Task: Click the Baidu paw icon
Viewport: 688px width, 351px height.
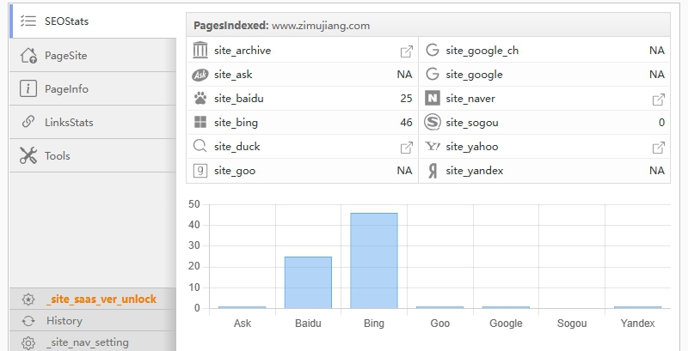Action: [x=200, y=99]
